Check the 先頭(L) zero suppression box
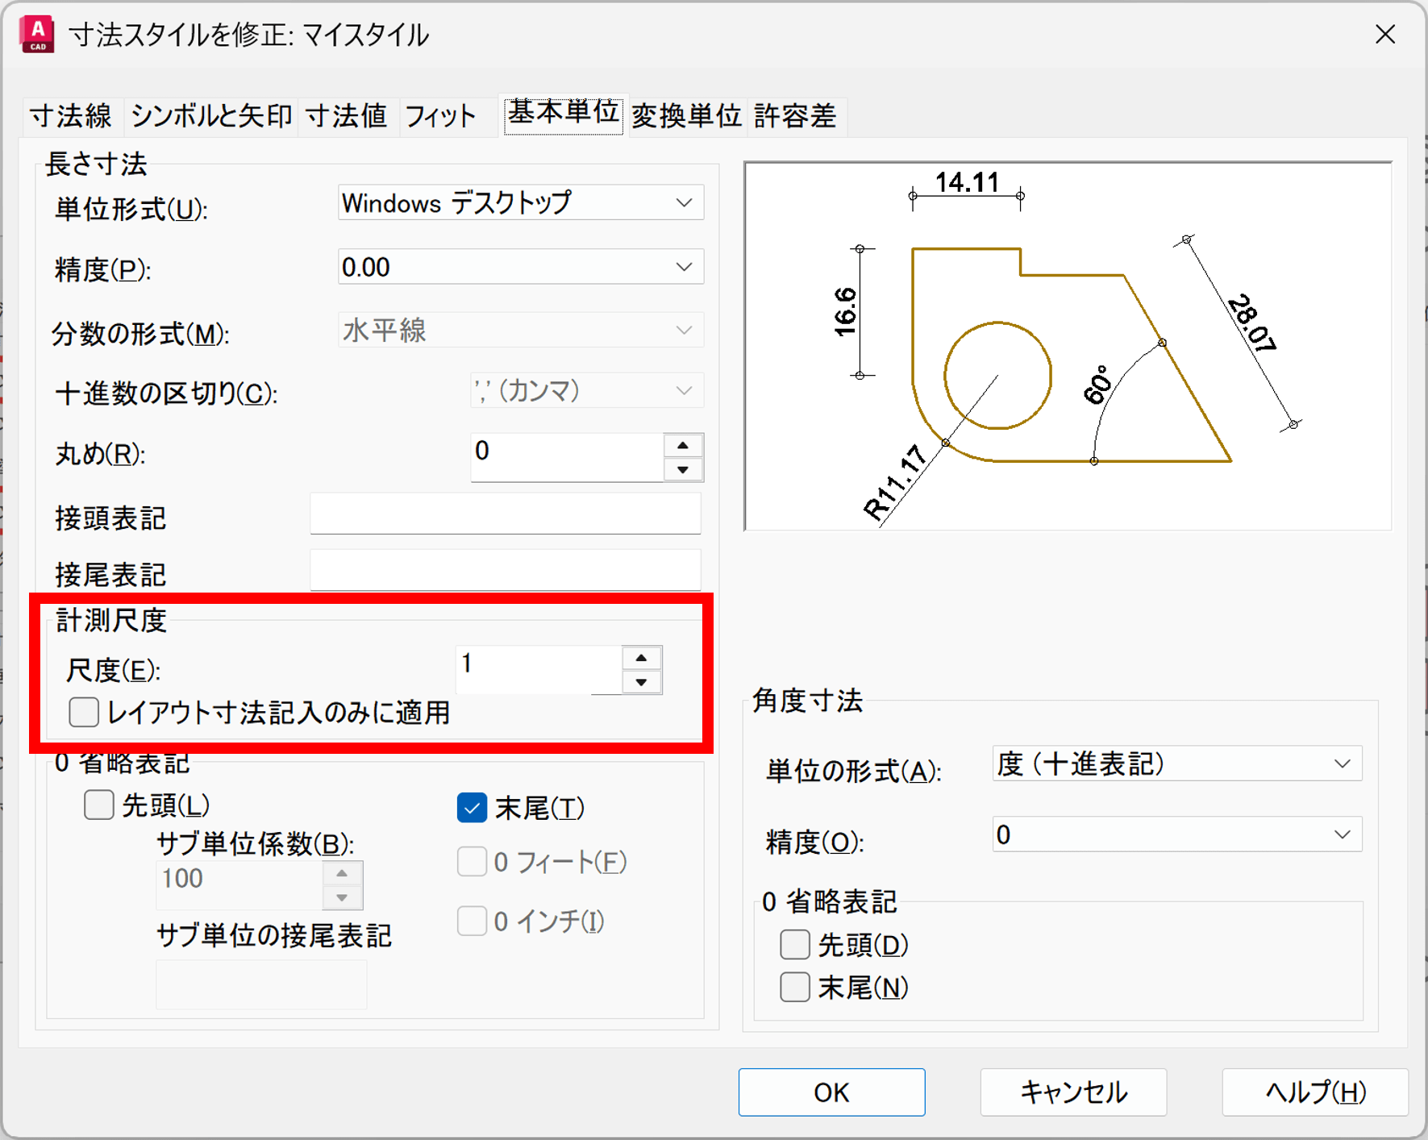Screen dimensions: 1428x1140 (x=99, y=805)
